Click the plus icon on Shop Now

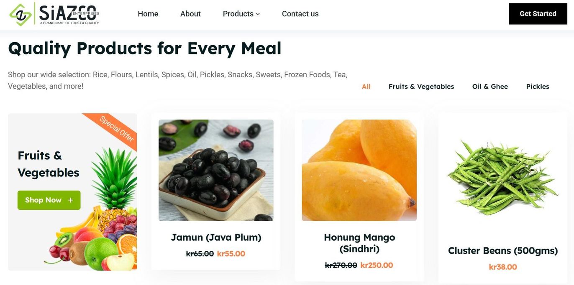click(x=71, y=200)
